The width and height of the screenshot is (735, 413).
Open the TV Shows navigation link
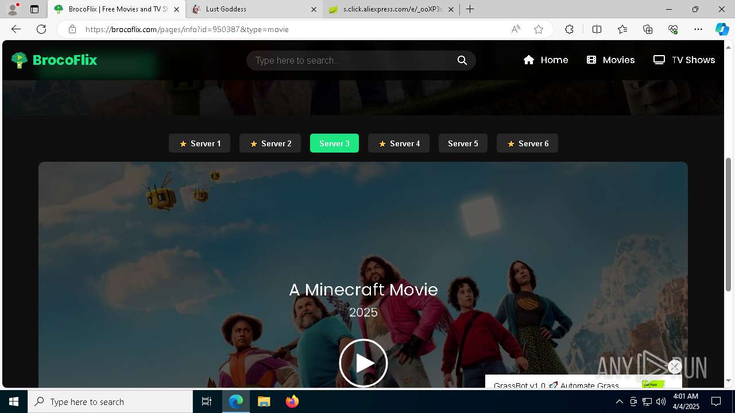684,60
